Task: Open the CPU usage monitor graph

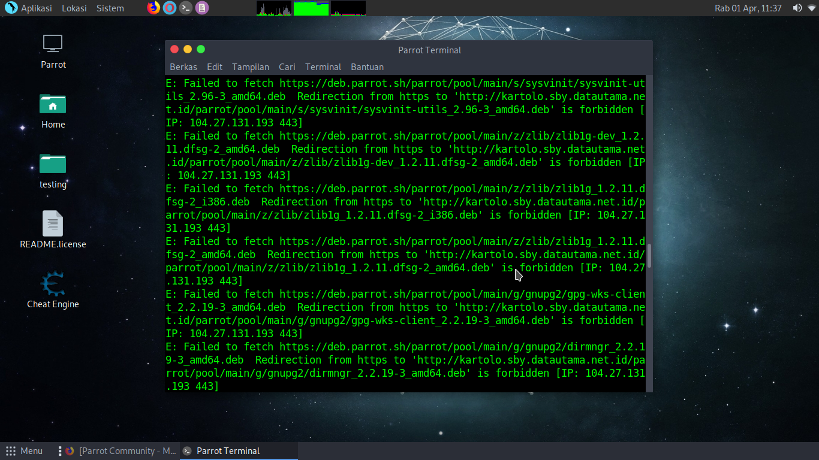Action: click(274, 8)
